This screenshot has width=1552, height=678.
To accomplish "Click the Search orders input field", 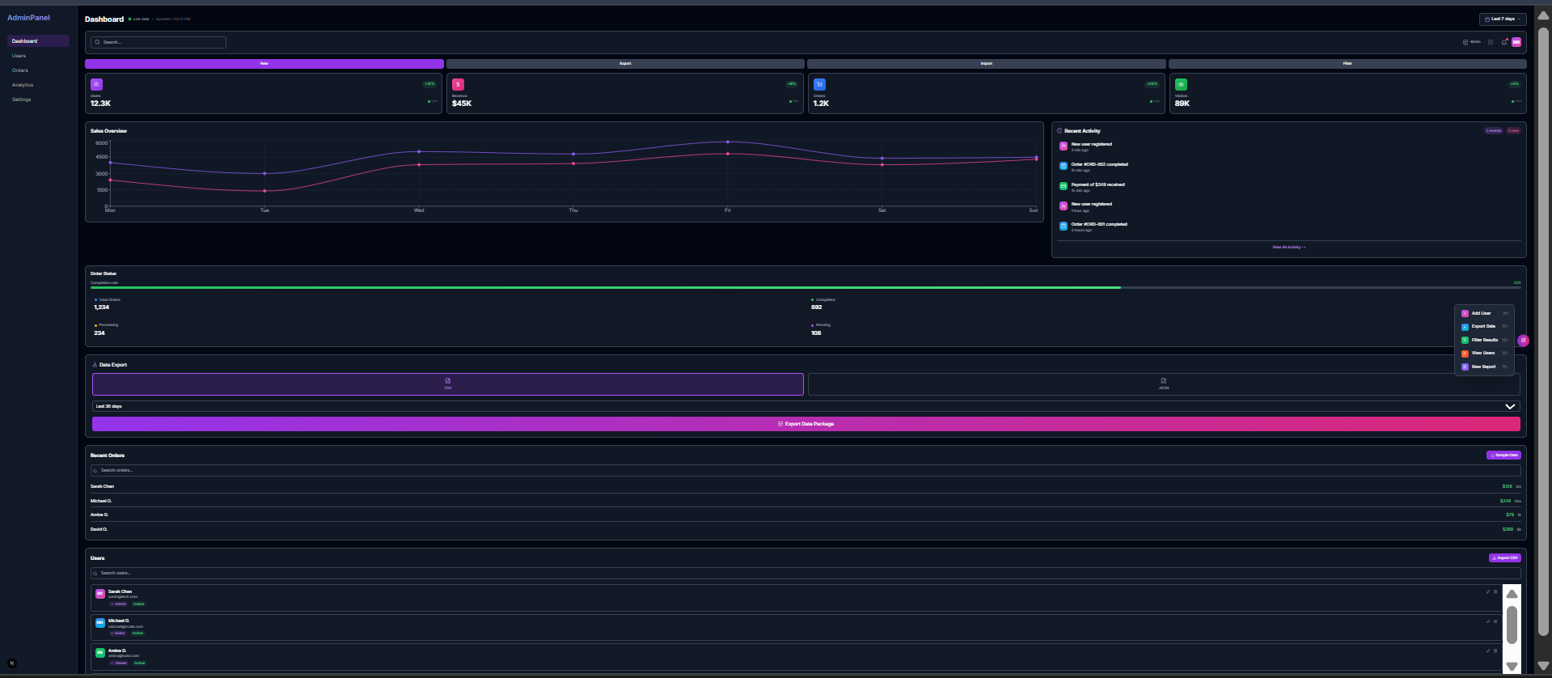I will [x=806, y=470].
